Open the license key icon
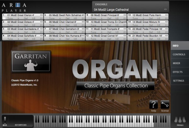The width and height of the screenshot is (189, 128). 165,104
